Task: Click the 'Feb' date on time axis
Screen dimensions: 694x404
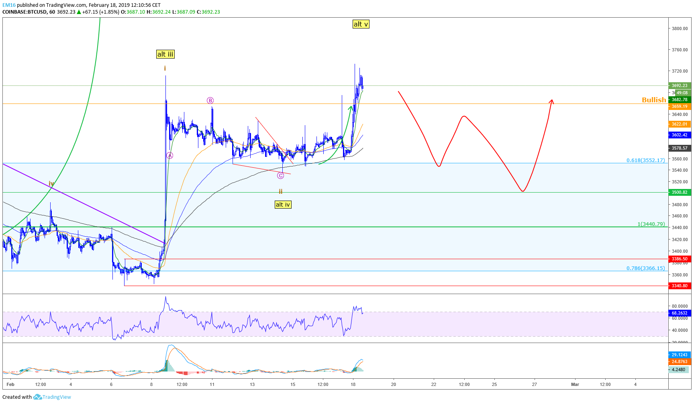Action: (x=10, y=384)
